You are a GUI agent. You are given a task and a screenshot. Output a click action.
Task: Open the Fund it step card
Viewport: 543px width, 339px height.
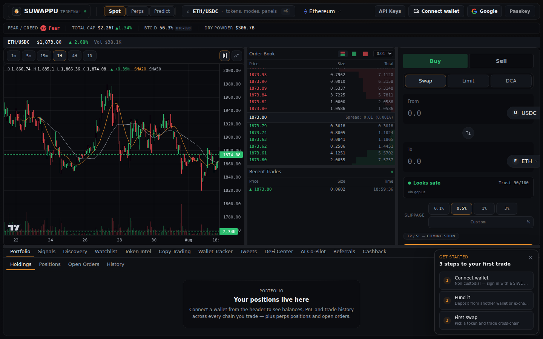click(486, 301)
